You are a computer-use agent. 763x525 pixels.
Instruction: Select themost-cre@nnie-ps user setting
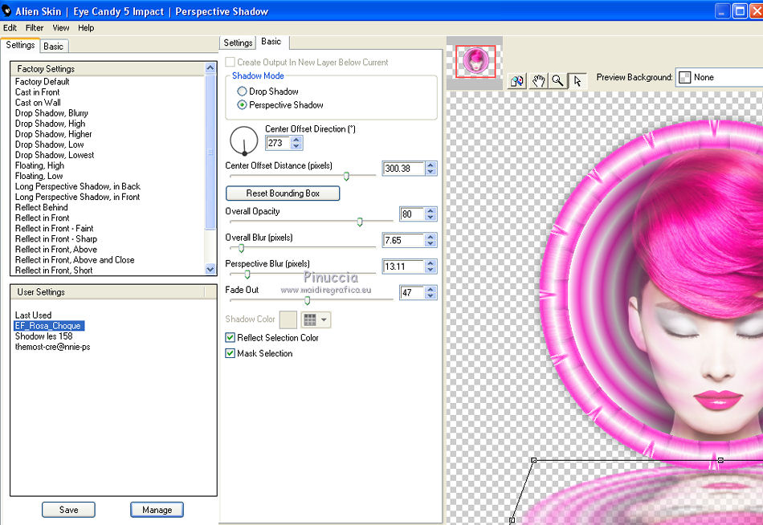point(52,347)
